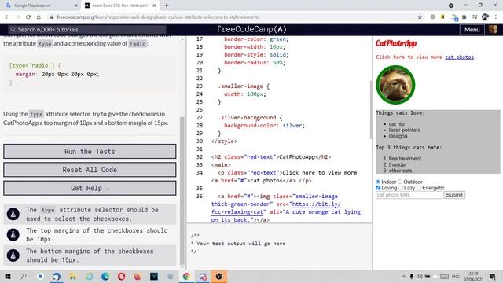Image resolution: width=503 pixels, height=283 pixels.
Task: Open the Firefox icon in the taskbar
Action: click(138, 276)
